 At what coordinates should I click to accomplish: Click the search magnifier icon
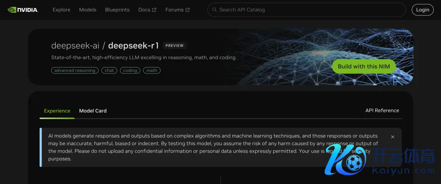pyautogui.click(x=214, y=10)
